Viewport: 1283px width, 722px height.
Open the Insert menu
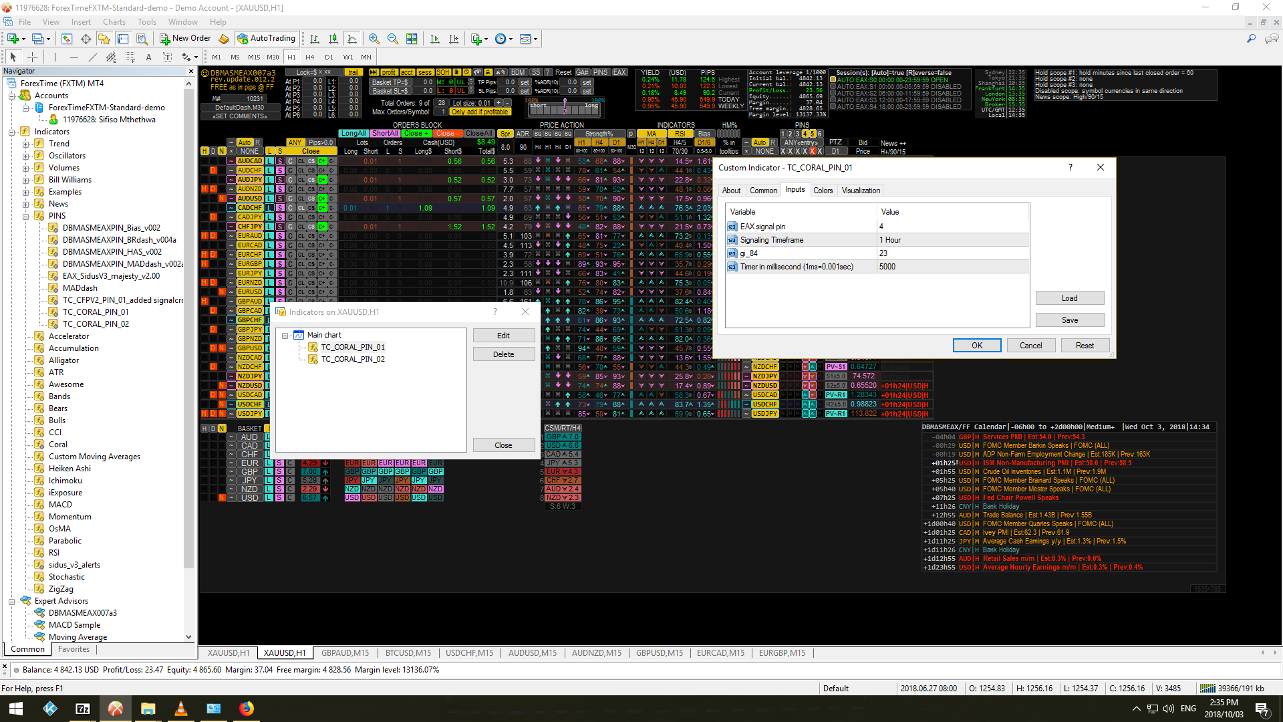pos(81,22)
